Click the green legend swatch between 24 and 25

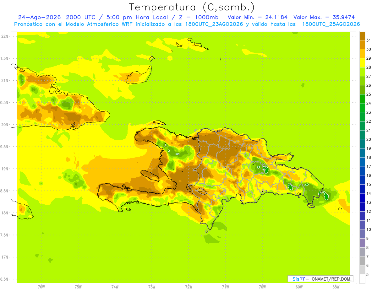[x=363, y=99]
